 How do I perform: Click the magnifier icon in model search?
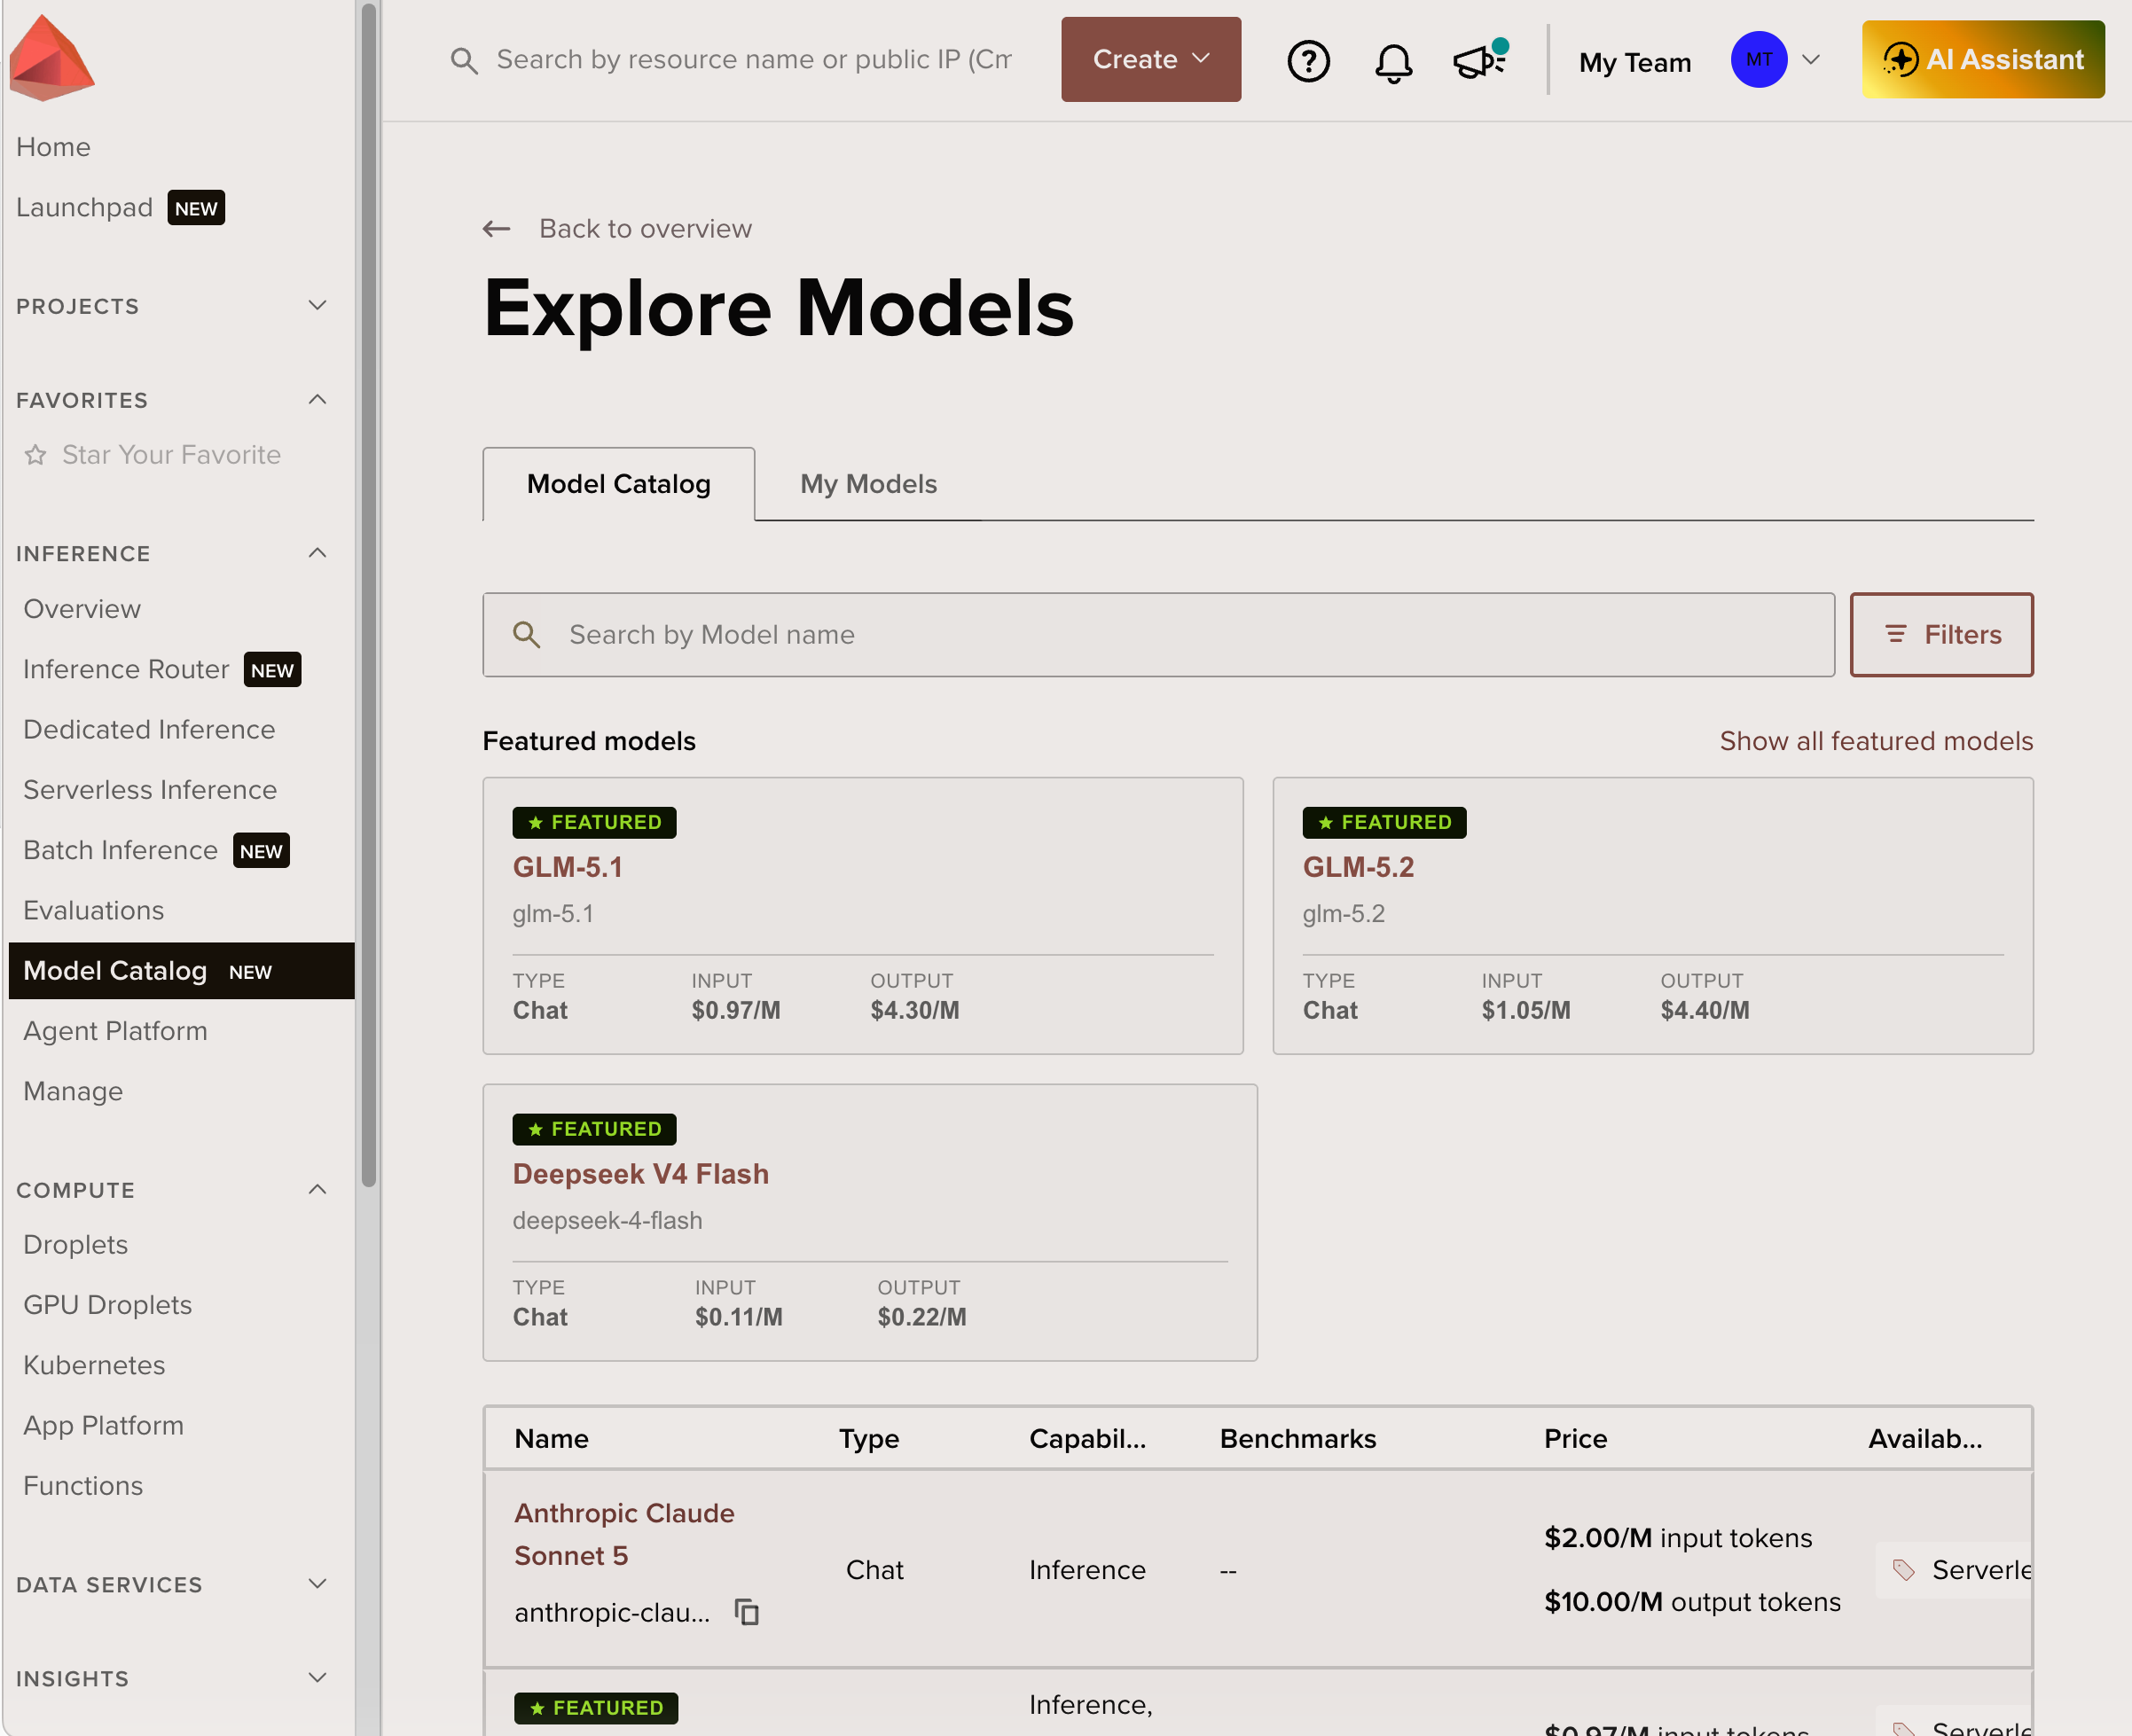[x=526, y=635]
